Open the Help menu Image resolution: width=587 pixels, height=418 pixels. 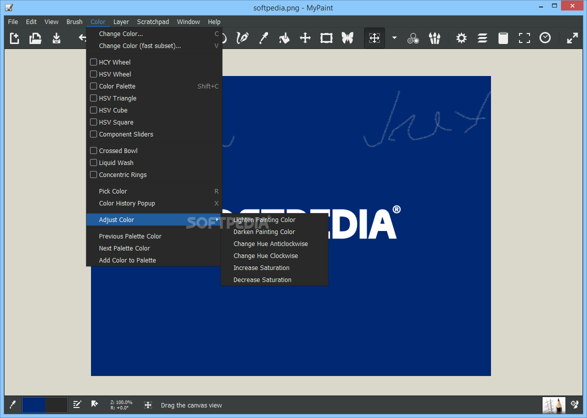(214, 21)
